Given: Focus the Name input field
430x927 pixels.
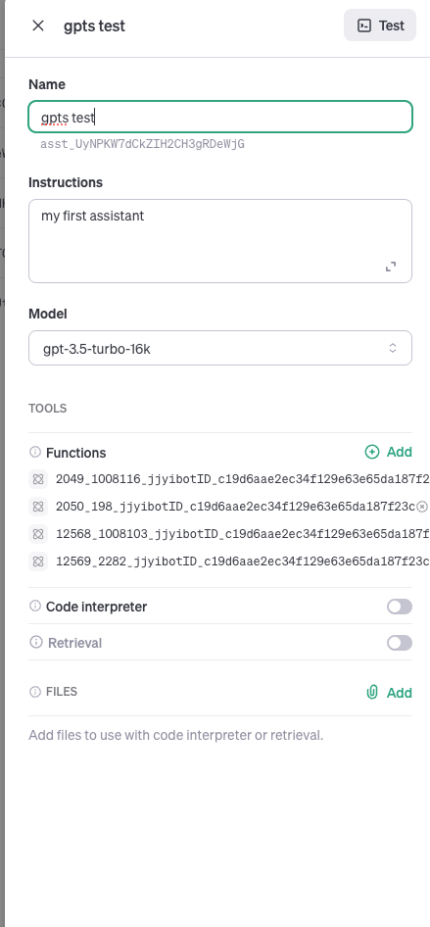Looking at the screenshot, I should pyautogui.click(x=219, y=117).
